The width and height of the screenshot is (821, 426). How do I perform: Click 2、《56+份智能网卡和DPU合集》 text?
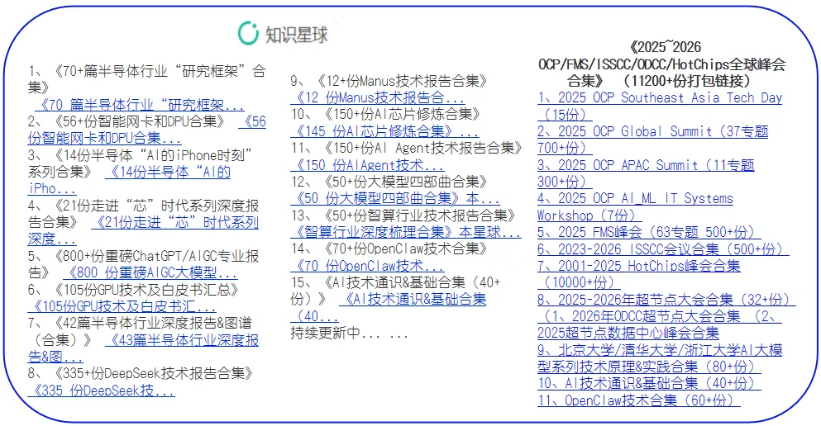128,121
